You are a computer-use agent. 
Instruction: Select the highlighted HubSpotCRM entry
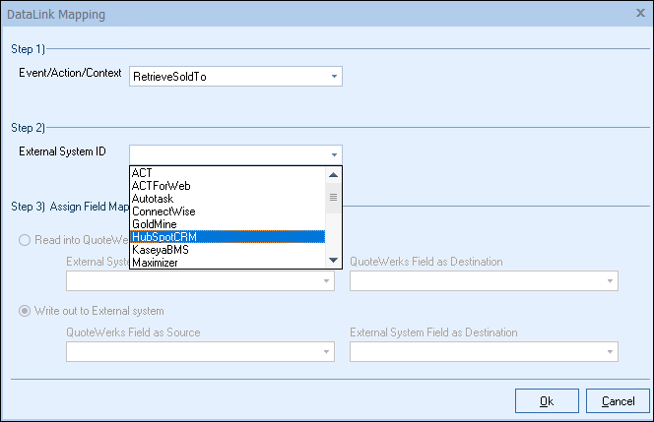click(x=228, y=237)
